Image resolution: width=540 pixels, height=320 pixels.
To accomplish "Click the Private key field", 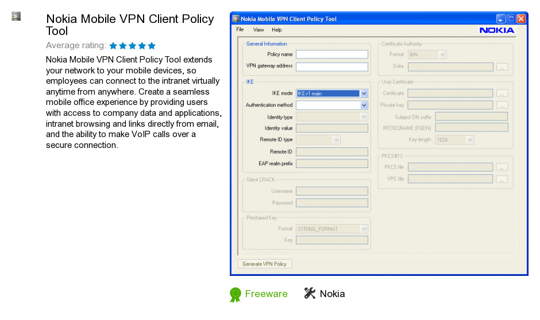I will pyautogui.click(x=450, y=105).
